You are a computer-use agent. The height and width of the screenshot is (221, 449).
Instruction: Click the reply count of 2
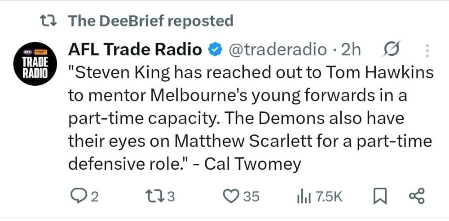[x=95, y=197]
